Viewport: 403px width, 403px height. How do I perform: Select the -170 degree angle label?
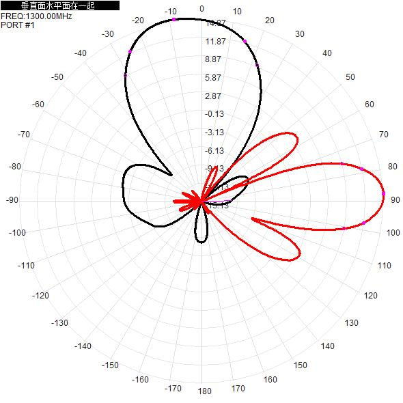tap(173, 389)
